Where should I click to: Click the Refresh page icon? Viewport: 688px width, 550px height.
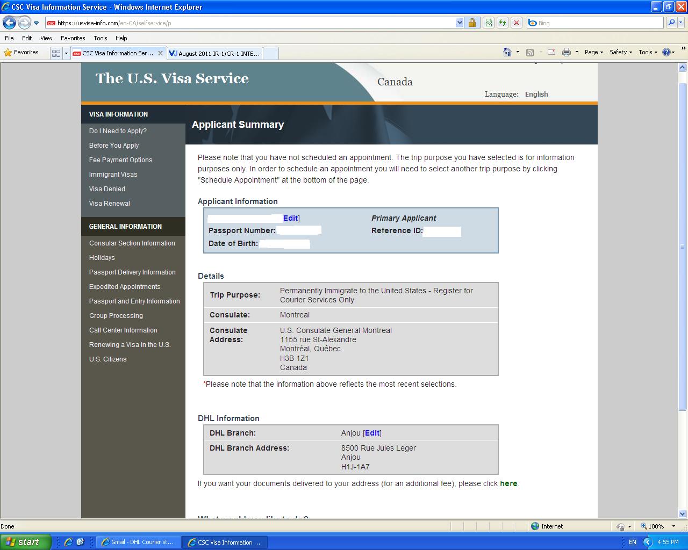pos(503,23)
